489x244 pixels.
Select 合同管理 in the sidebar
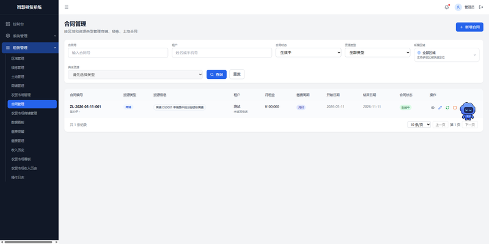pyautogui.click(x=32, y=104)
